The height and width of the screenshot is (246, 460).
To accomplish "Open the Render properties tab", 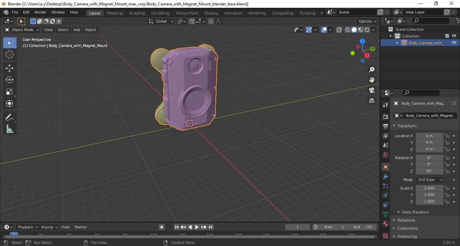I will (x=386, y=117).
